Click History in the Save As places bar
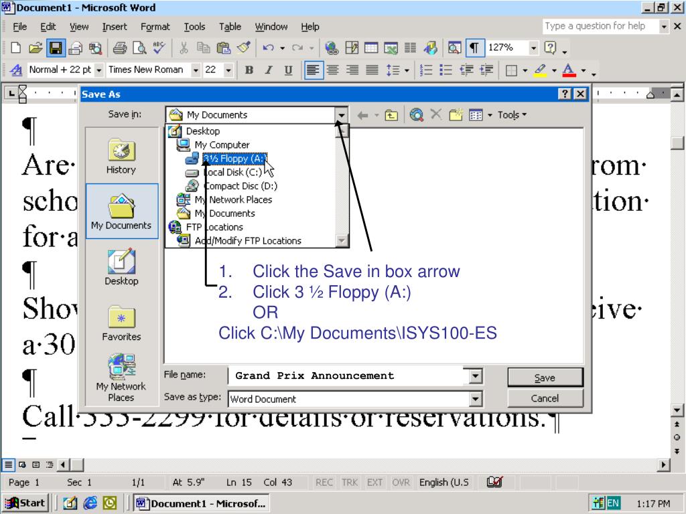The height and width of the screenshot is (514, 686). (121, 157)
